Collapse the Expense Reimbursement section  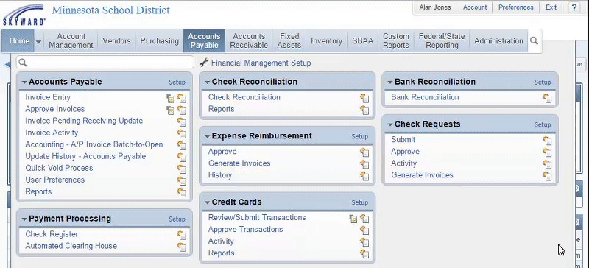208,136
